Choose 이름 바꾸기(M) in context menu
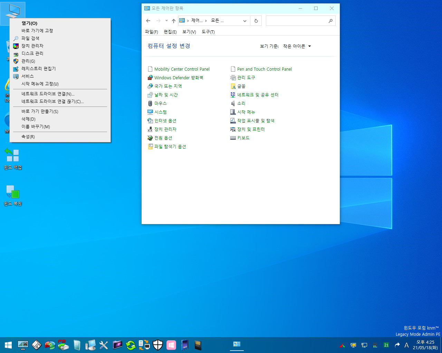Screen dimensions: 442x353 pos(60,127)
